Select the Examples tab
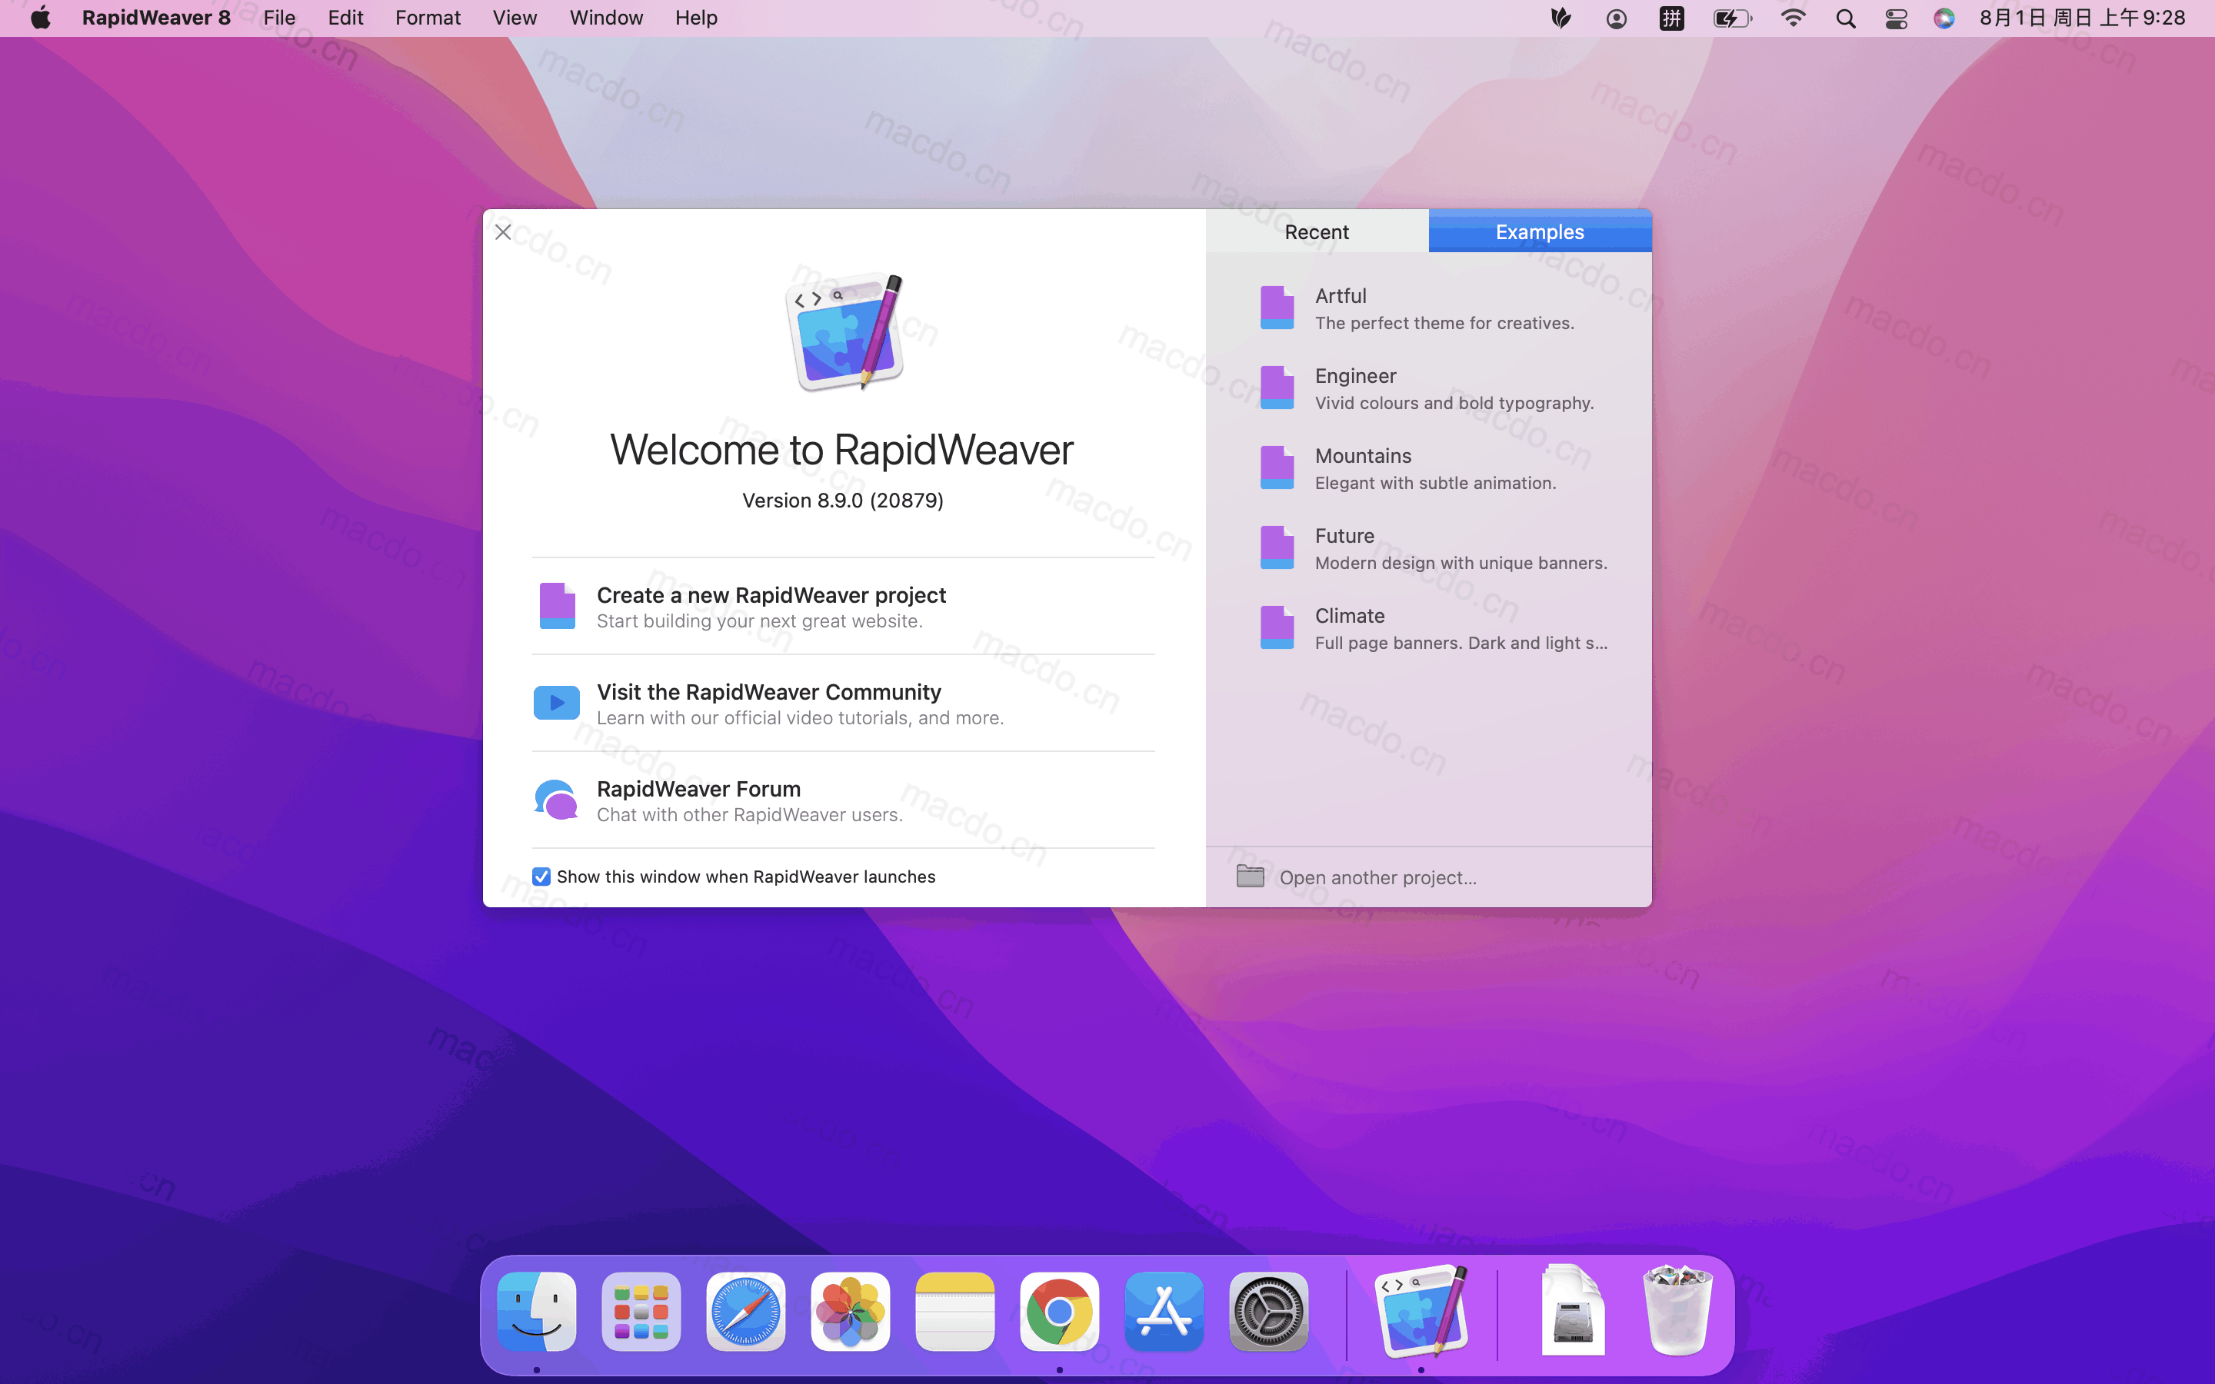This screenshot has width=2215, height=1384. (1540, 231)
